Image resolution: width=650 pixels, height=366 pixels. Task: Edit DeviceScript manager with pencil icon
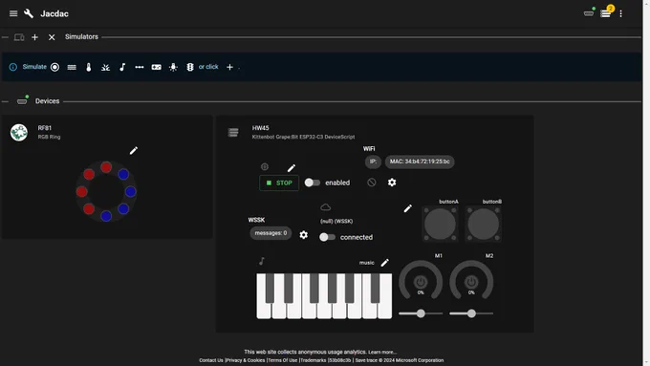pyautogui.click(x=292, y=168)
